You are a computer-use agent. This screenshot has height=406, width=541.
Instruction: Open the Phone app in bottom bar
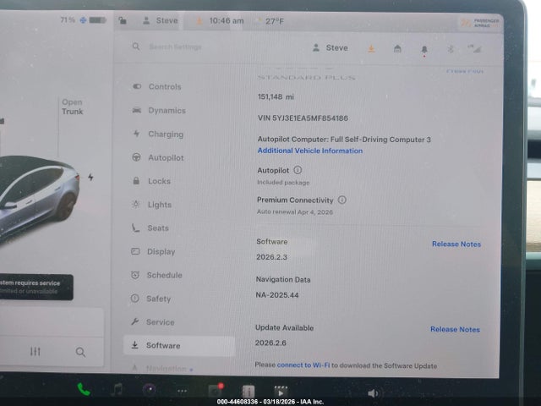tap(84, 390)
